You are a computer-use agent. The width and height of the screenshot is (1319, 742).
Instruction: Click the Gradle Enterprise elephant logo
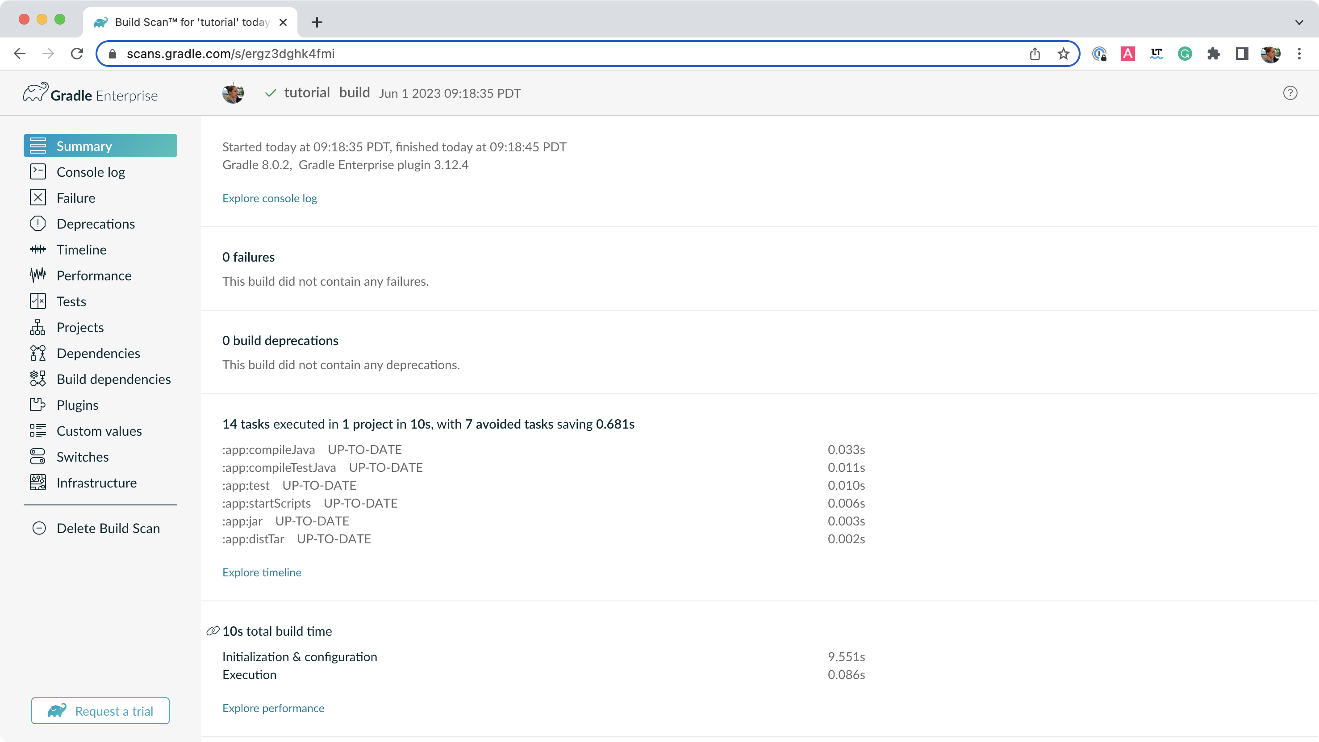click(x=35, y=93)
